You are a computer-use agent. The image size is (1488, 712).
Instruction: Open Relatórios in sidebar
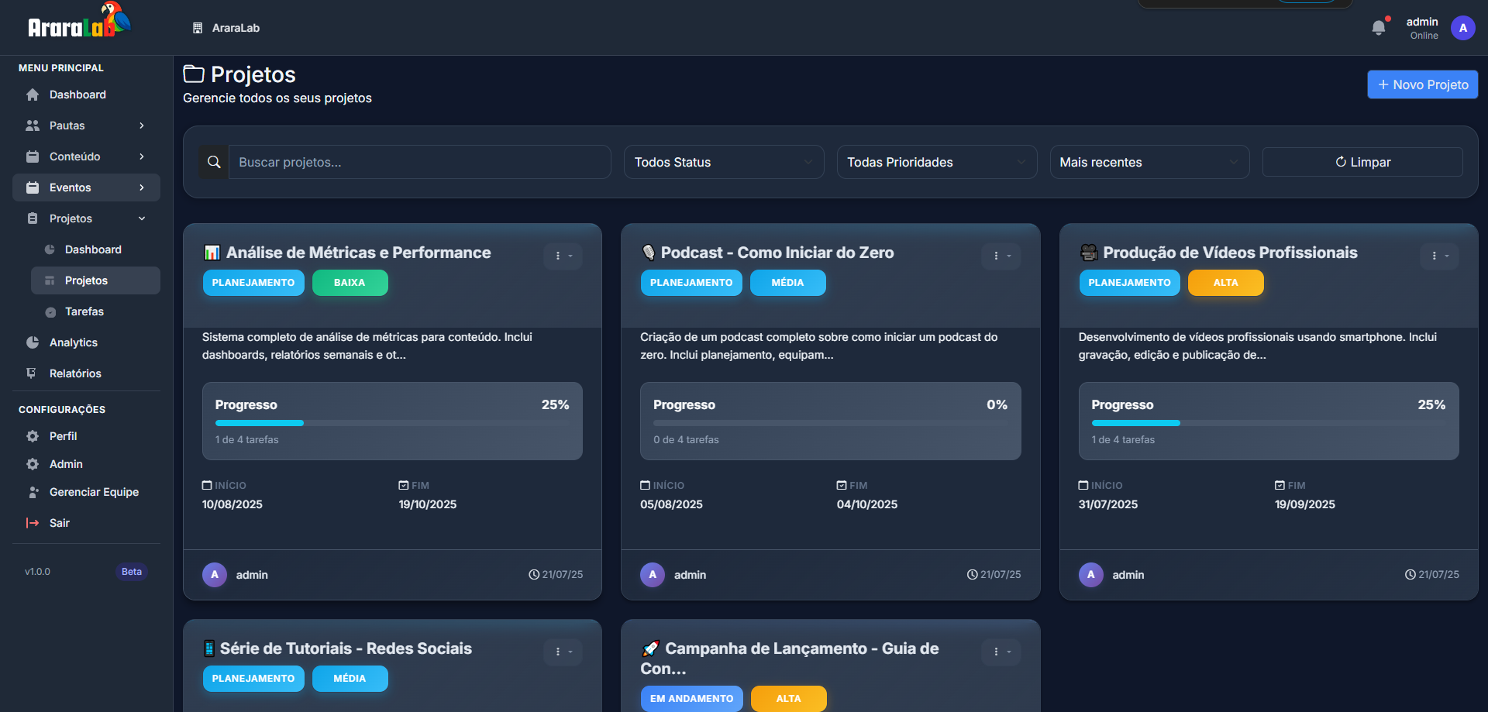[86, 373]
